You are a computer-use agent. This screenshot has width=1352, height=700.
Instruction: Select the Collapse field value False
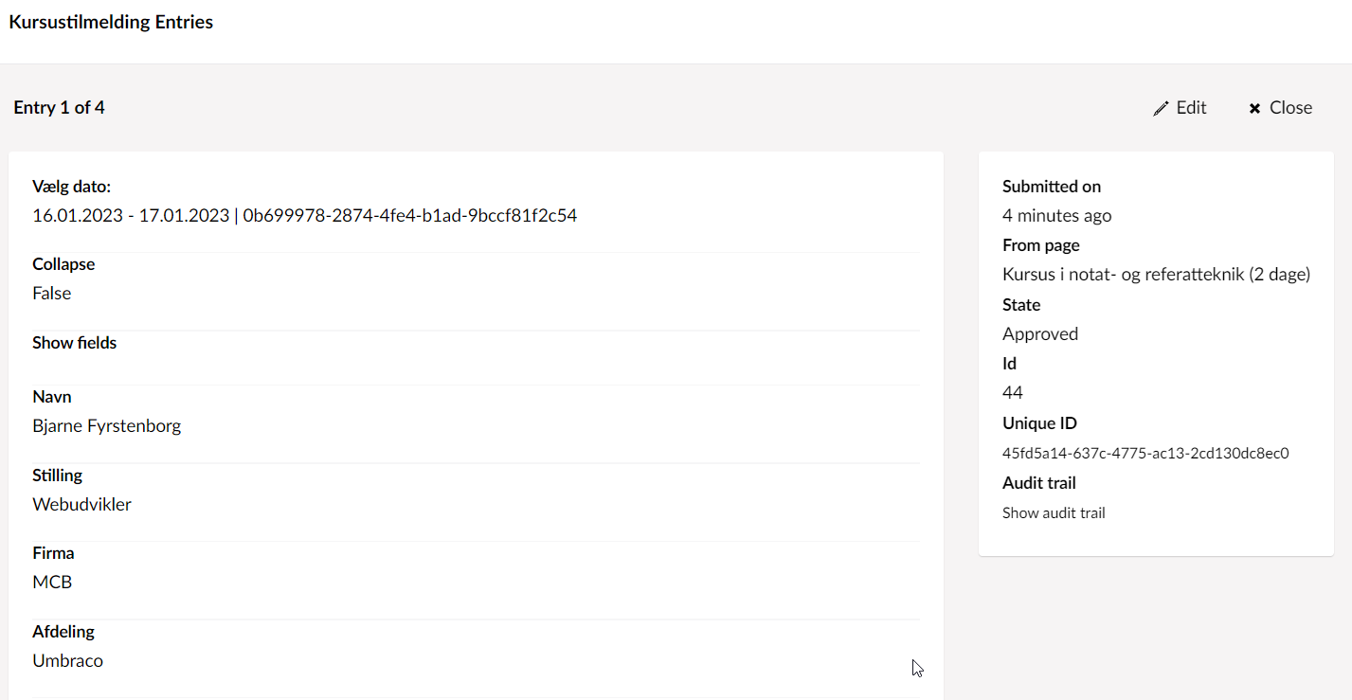[x=51, y=293]
